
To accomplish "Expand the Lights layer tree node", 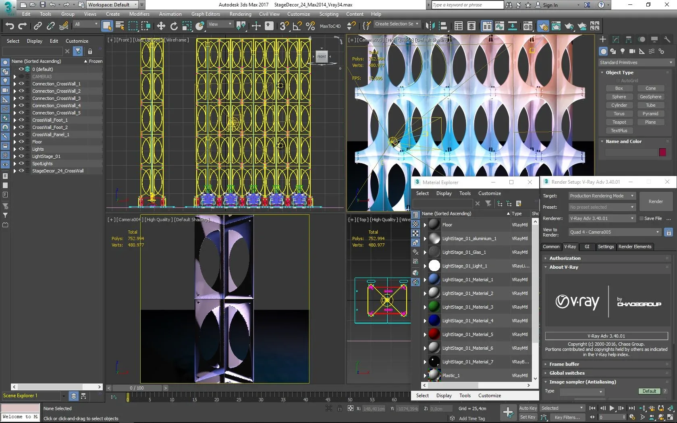I will coord(15,149).
